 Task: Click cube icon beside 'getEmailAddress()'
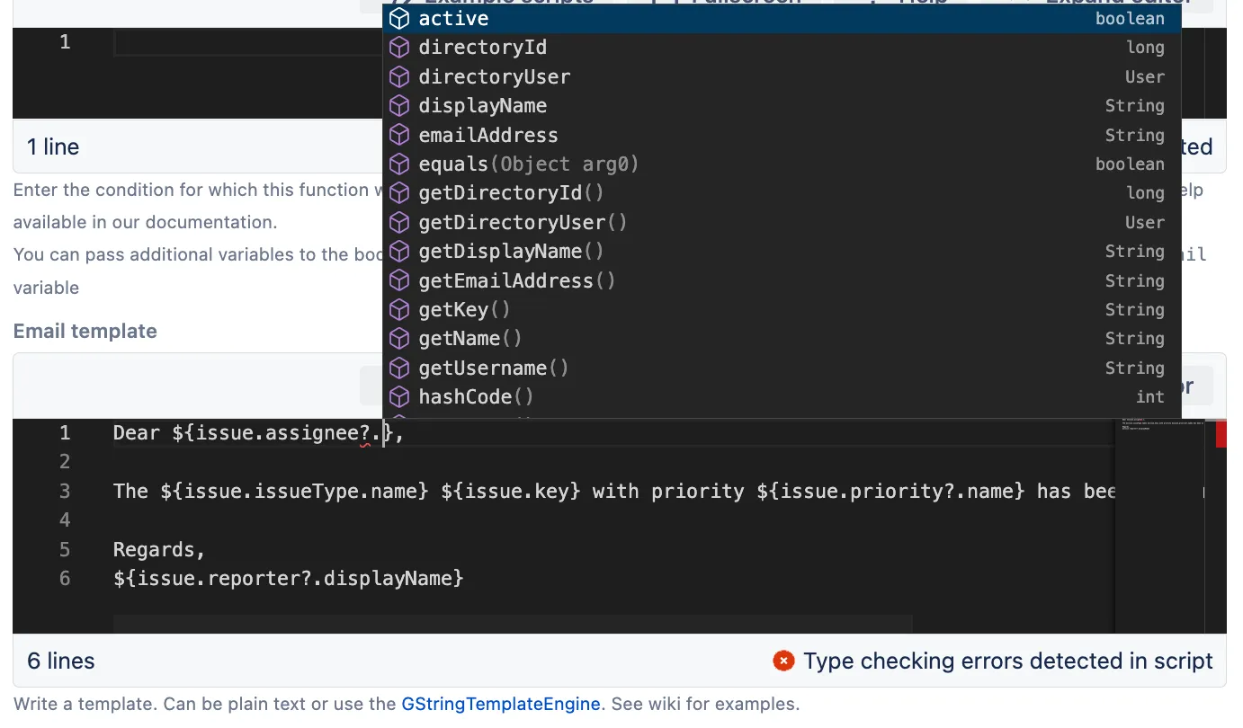(399, 281)
